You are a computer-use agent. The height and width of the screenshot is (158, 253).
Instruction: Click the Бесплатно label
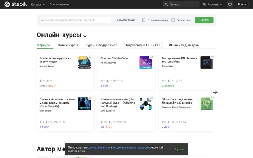click(168, 86)
